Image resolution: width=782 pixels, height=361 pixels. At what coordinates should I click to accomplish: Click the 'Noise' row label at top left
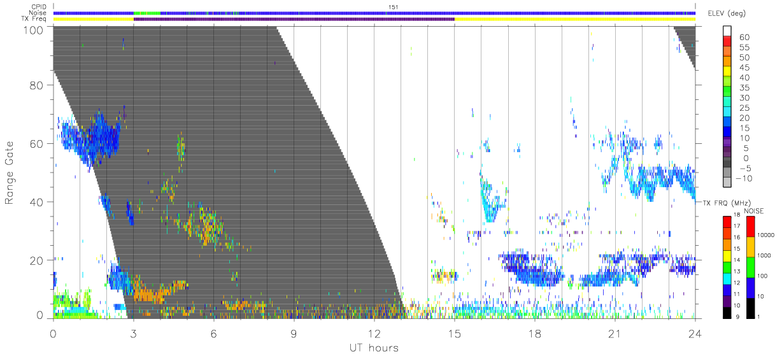pos(39,13)
